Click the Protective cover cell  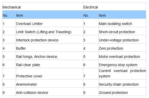49,74
